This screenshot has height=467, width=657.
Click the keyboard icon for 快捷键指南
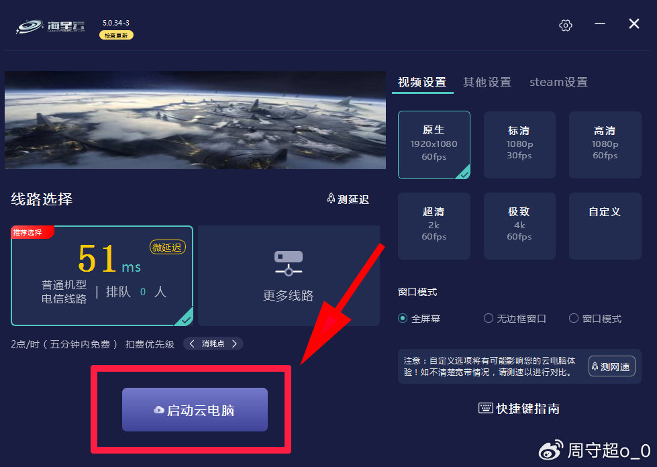point(486,408)
